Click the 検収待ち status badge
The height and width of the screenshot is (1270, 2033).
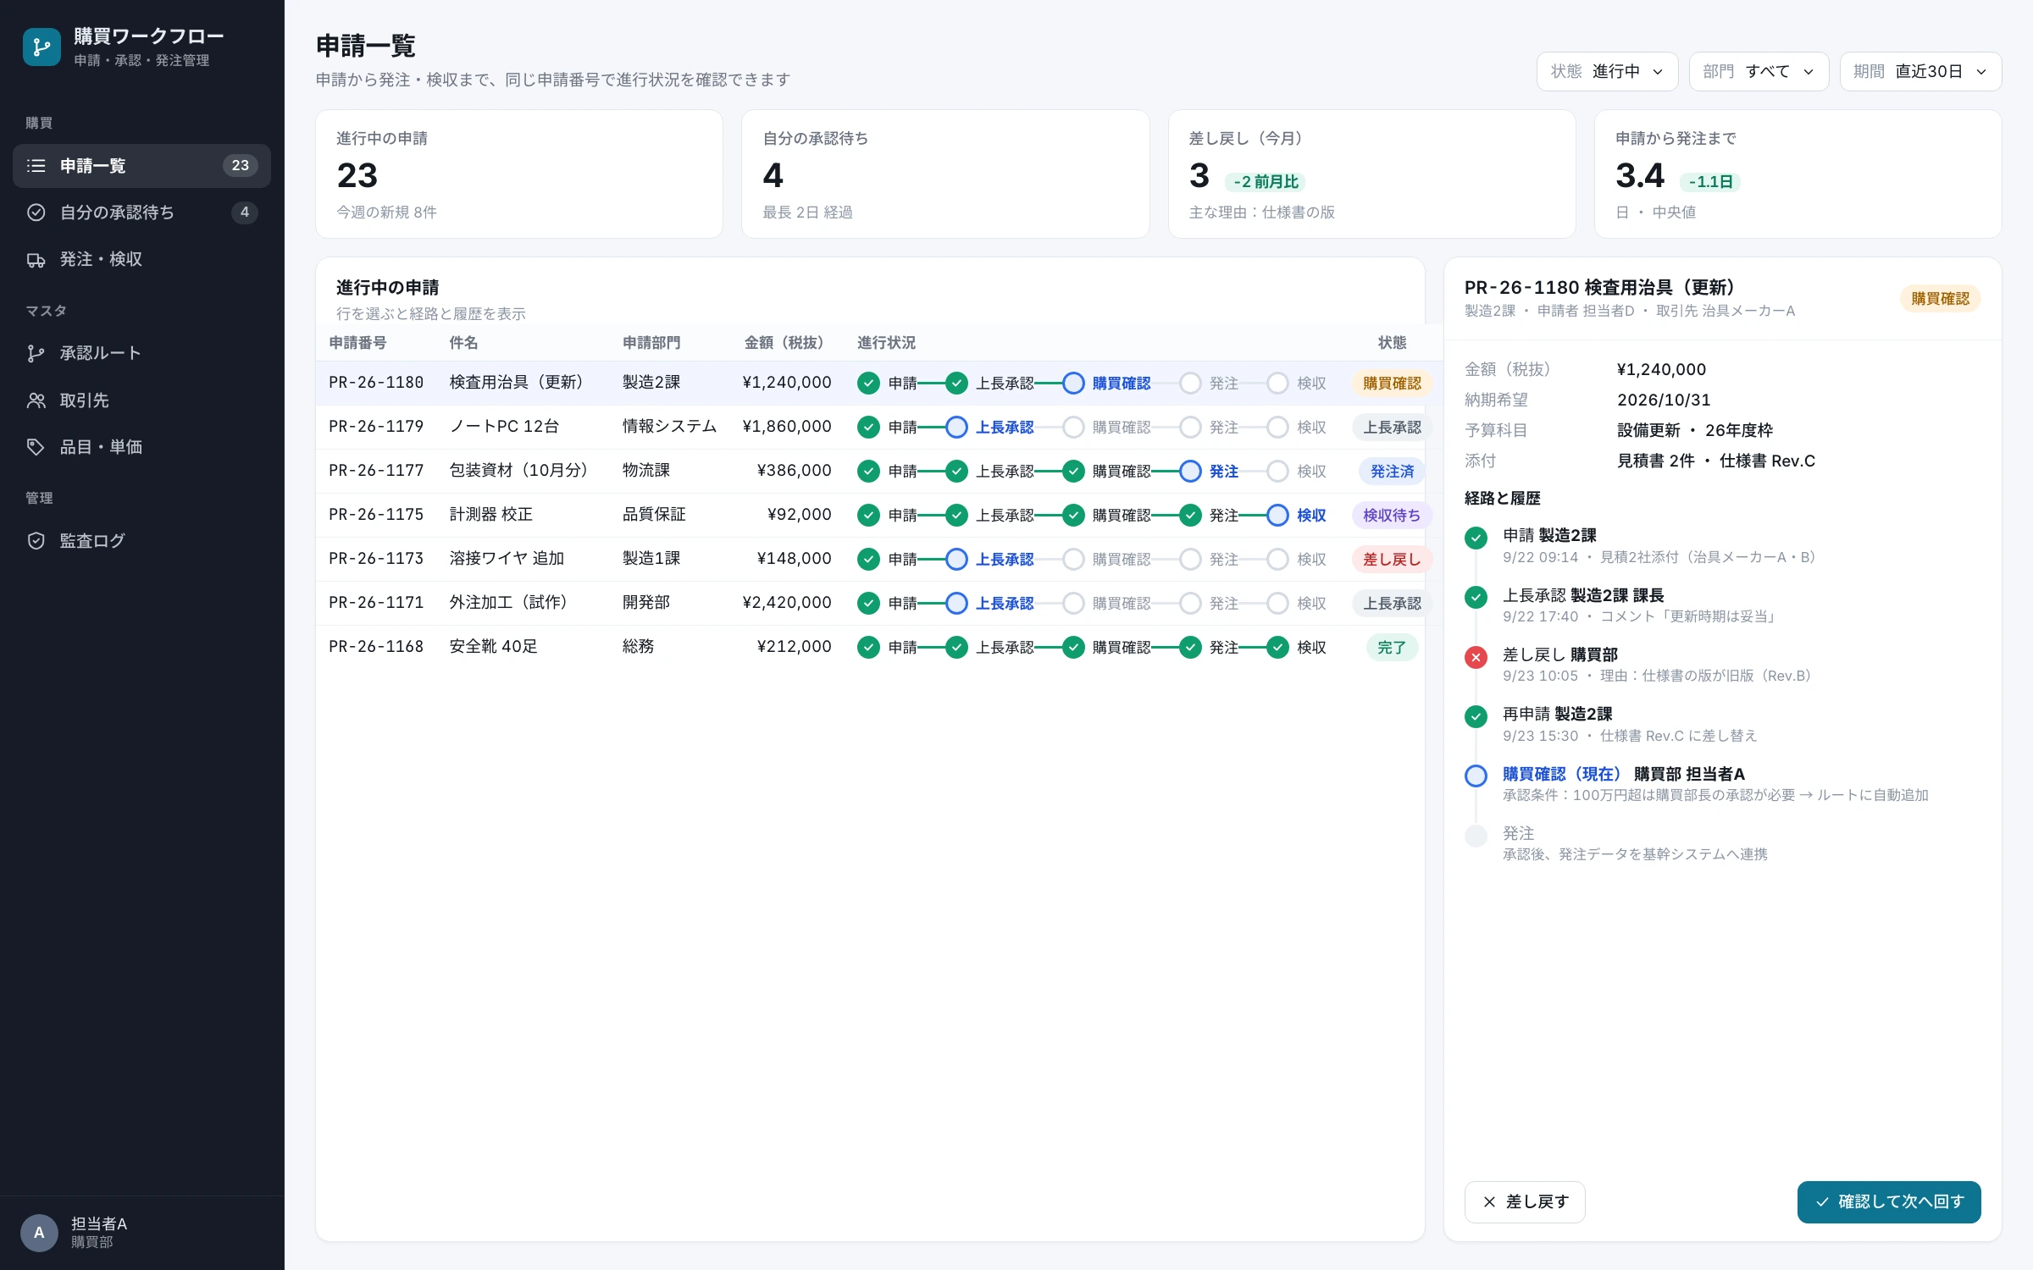[1392, 516]
